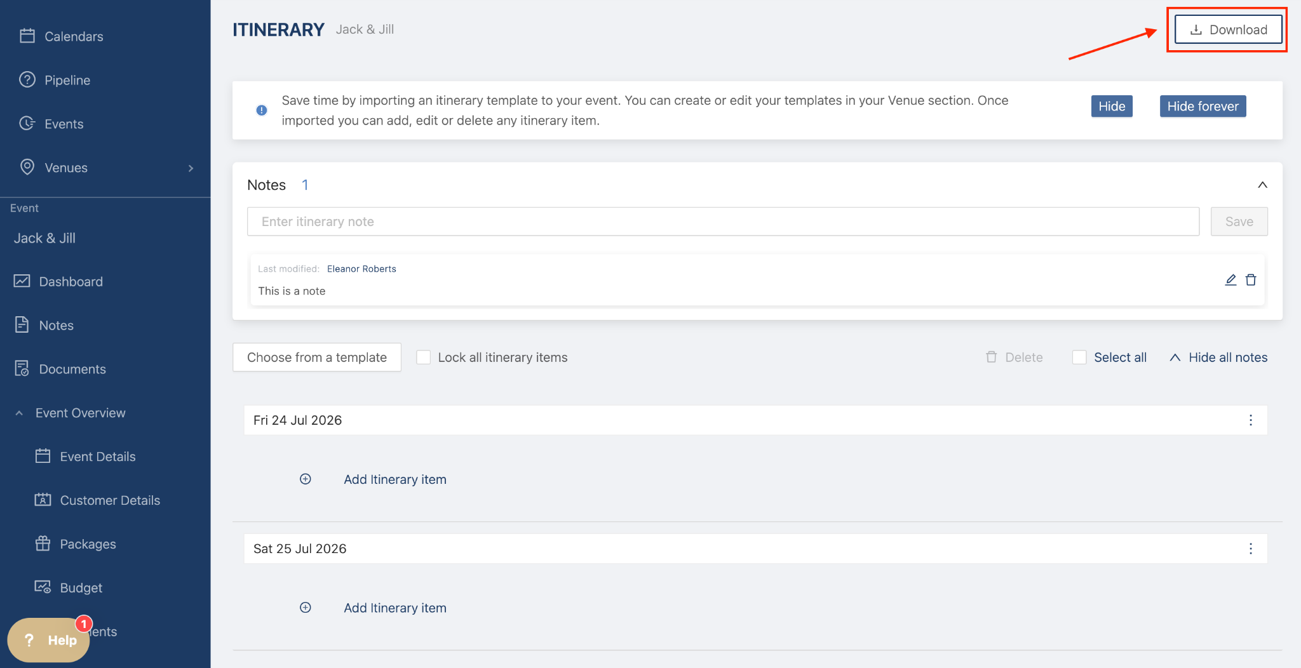Click Hide all notes toggle

click(1218, 357)
